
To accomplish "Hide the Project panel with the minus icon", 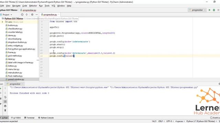I will click(x=37, y=14).
